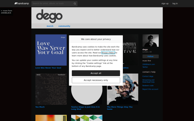Open the Privacy Policy link
This screenshot has height=121, width=194.
tap(108, 53)
